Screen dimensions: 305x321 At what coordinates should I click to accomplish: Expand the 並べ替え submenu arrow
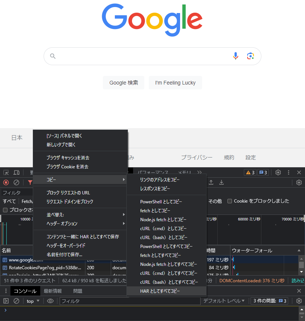pyautogui.click(x=124, y=214)
